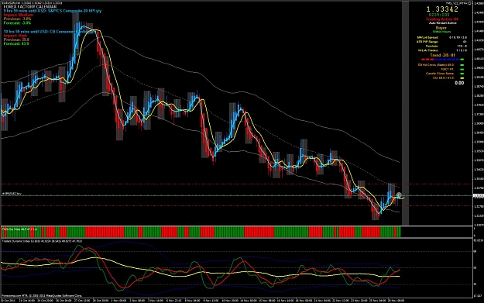Click the 'Forecast: -3.0%' green text

click(17, 22)
